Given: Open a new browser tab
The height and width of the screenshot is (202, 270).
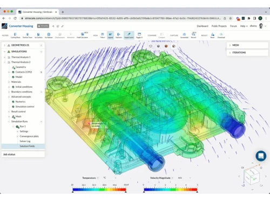Looking at the screenshot, I should click(x=63, y=12).
